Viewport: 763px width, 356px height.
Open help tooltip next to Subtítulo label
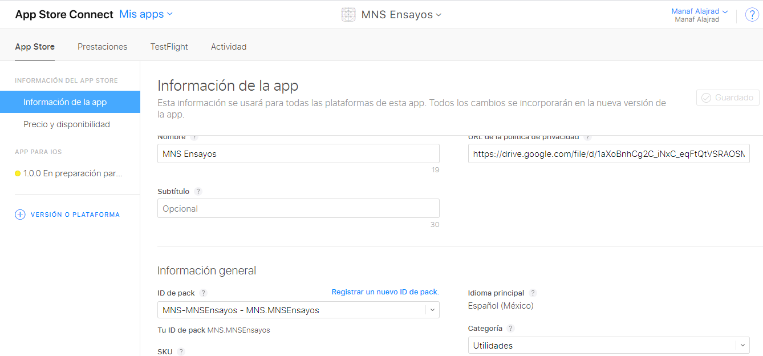pyautogui.click(x=198, y=192)
